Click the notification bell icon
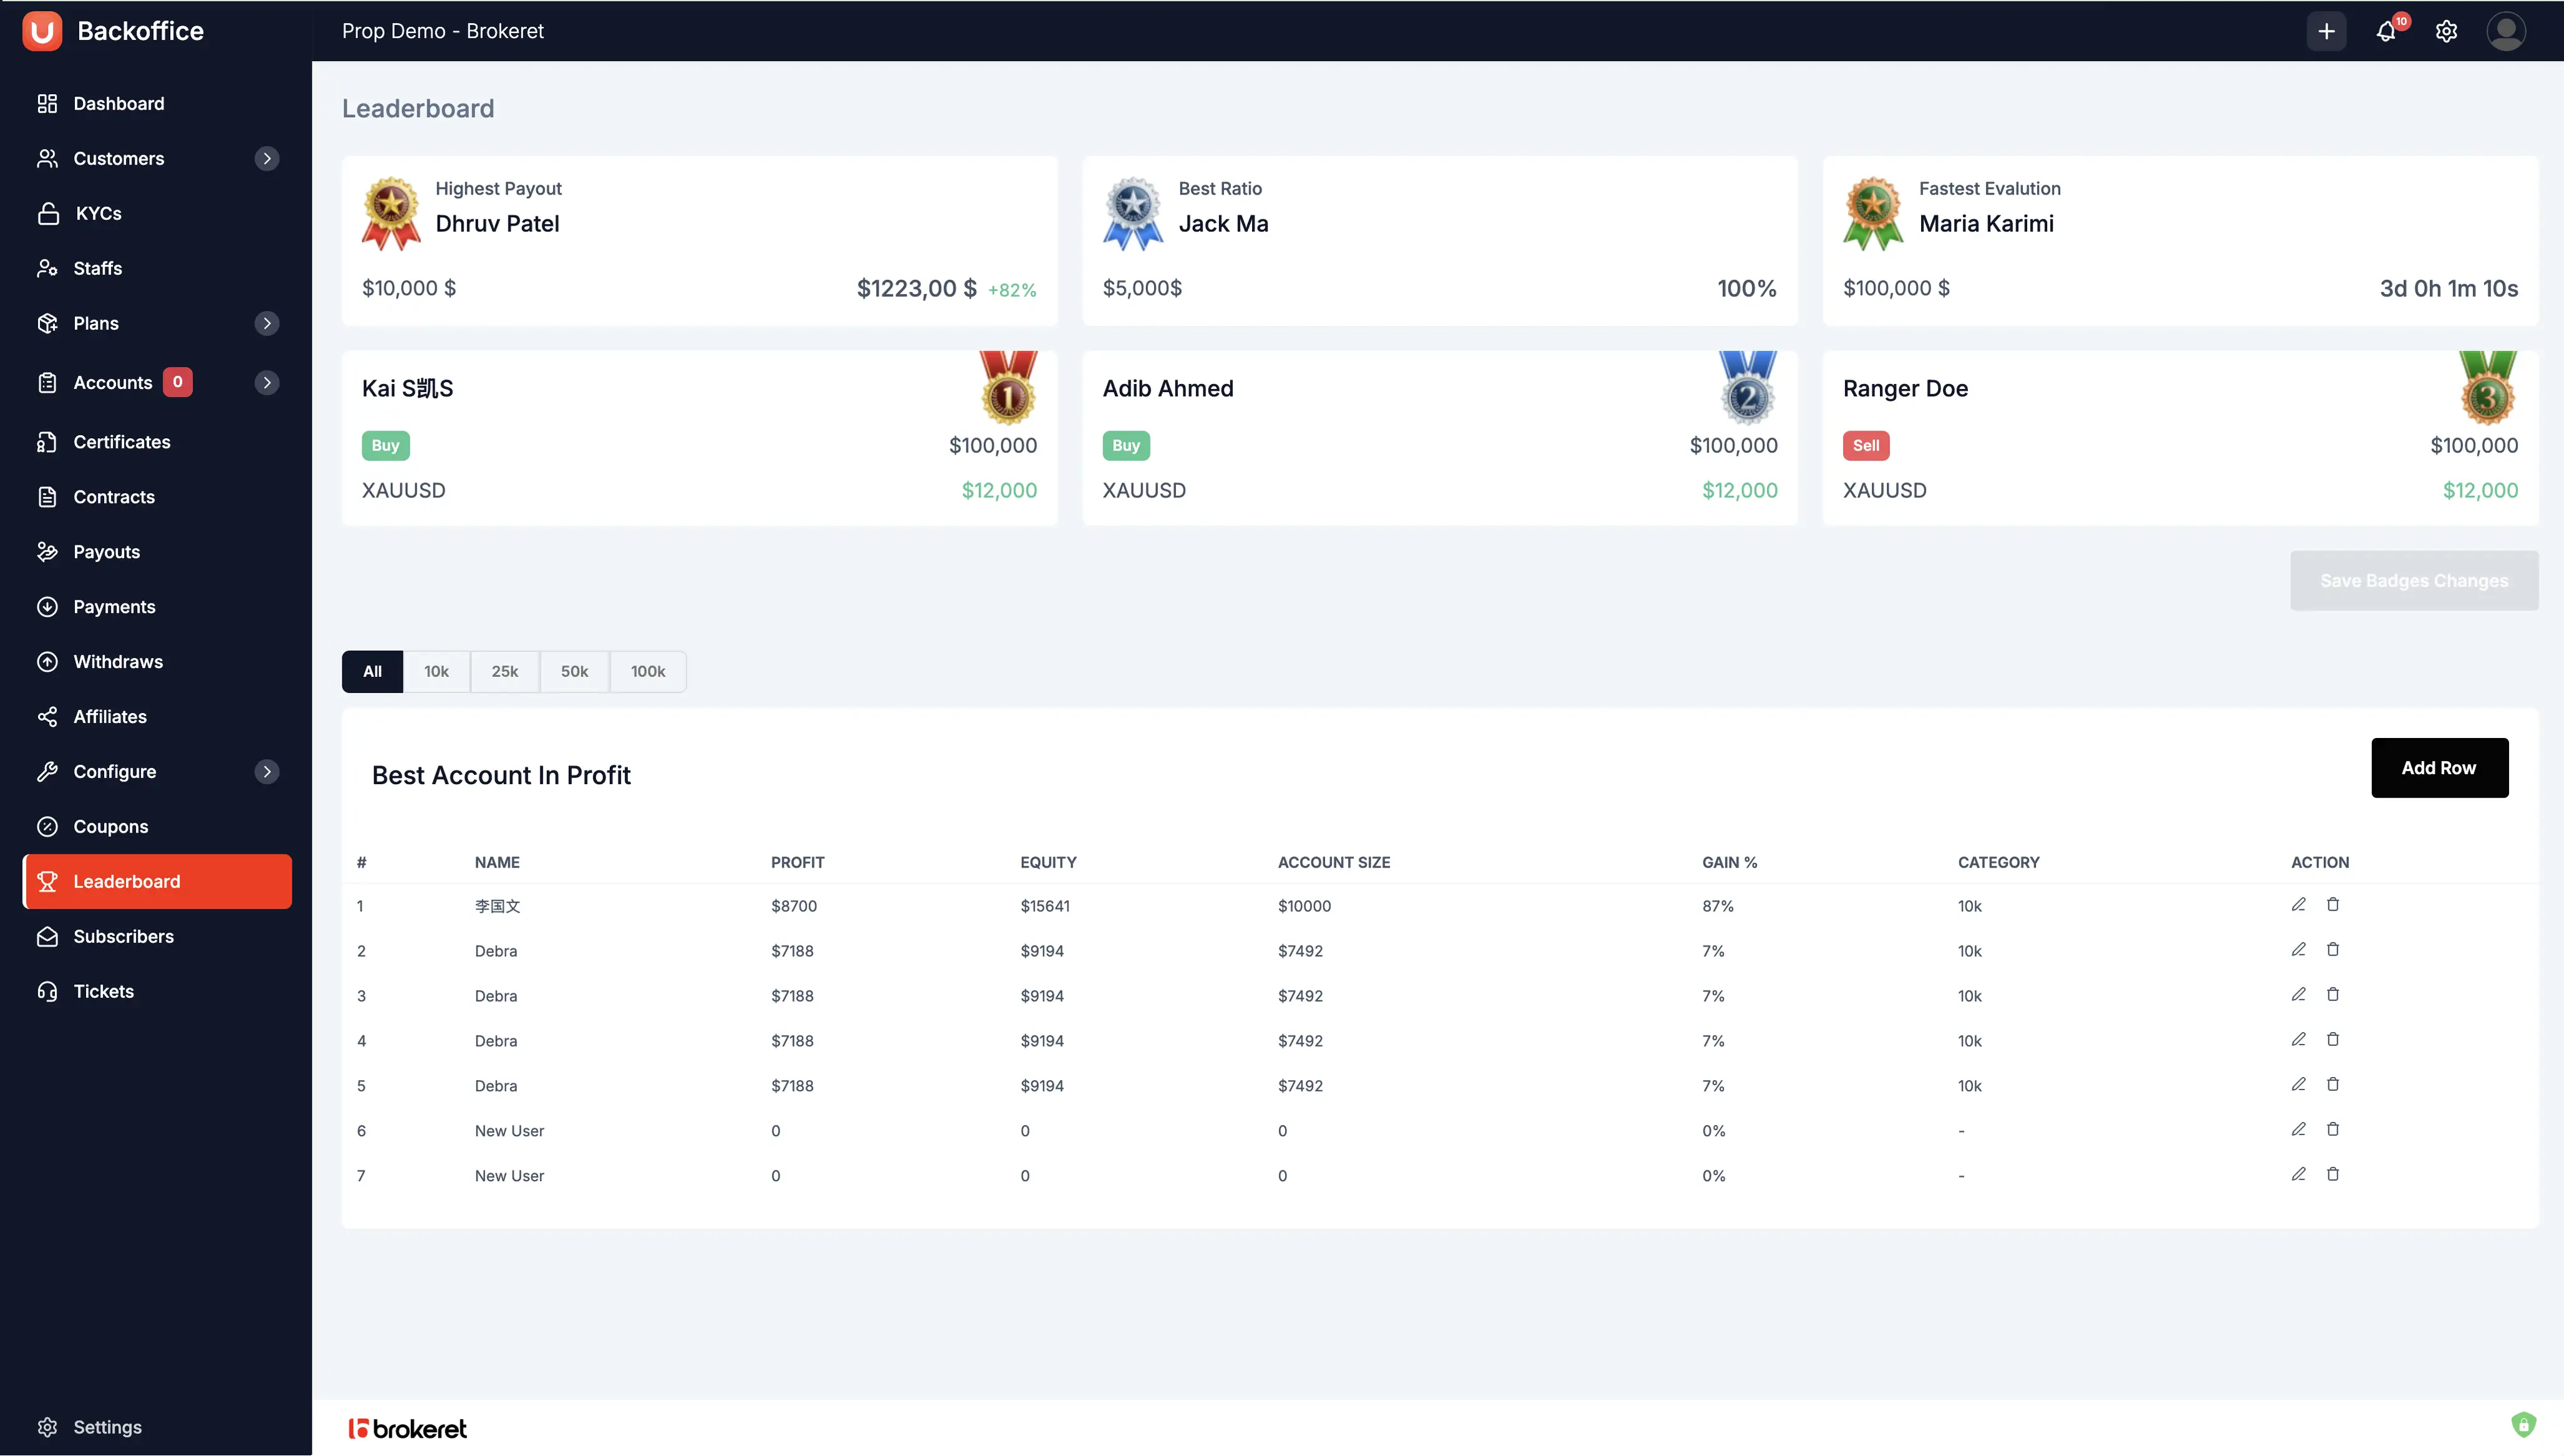Image resolution: width=2564 pixels, height=1456 pixels. tap(2387, 31)
